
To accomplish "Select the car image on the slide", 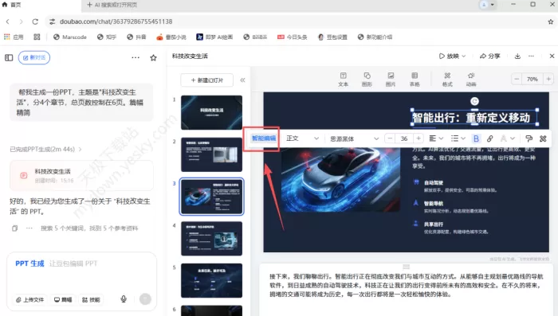I will point(340,180).
